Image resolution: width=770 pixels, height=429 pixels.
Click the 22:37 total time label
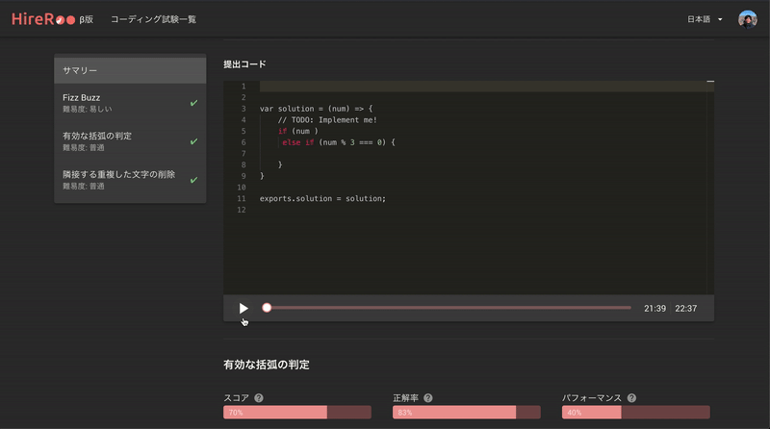(685, 308)
